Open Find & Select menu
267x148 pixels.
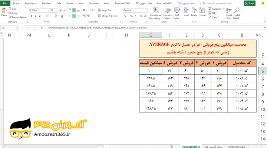pyautogui.click(x=237, y=13)
